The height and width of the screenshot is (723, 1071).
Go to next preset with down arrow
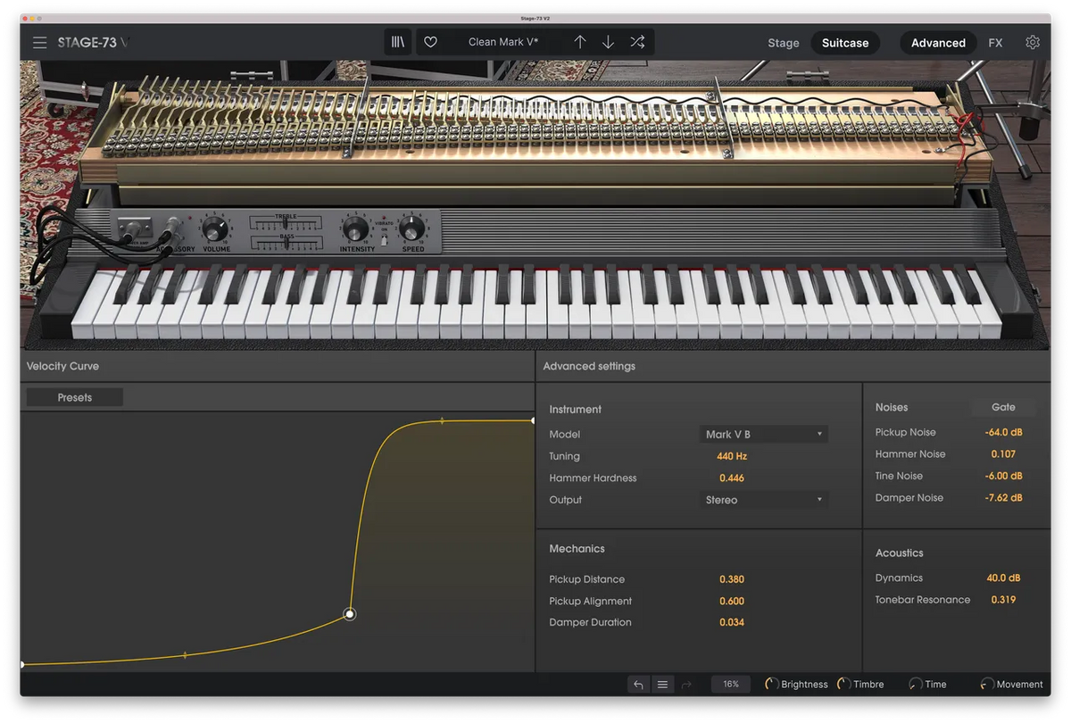pyautogui.click(x=608, y=42)
